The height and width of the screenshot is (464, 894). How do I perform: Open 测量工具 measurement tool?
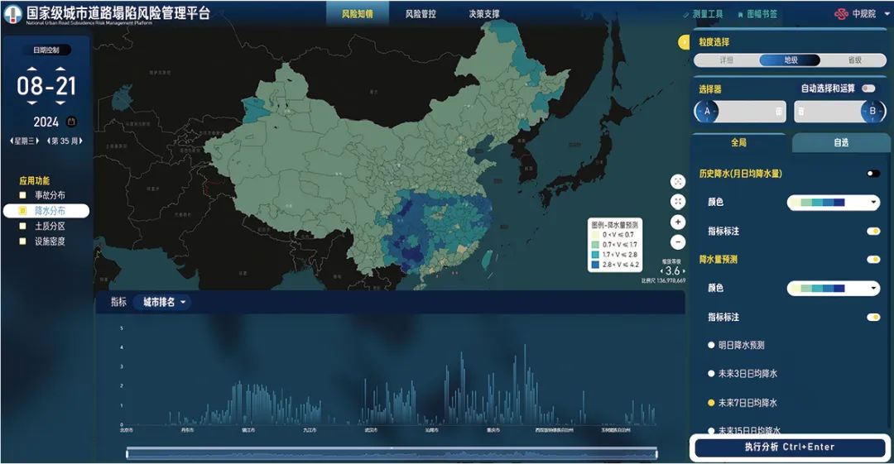point(703,14)
